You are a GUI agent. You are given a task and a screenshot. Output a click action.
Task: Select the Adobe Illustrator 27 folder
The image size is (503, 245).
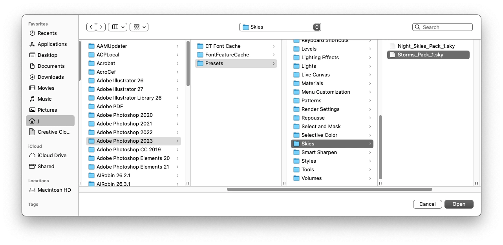click(134, 89)
